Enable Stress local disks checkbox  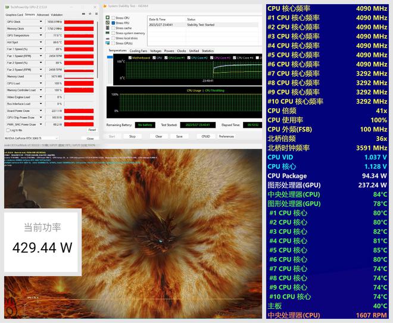click(x=113, y=38)
